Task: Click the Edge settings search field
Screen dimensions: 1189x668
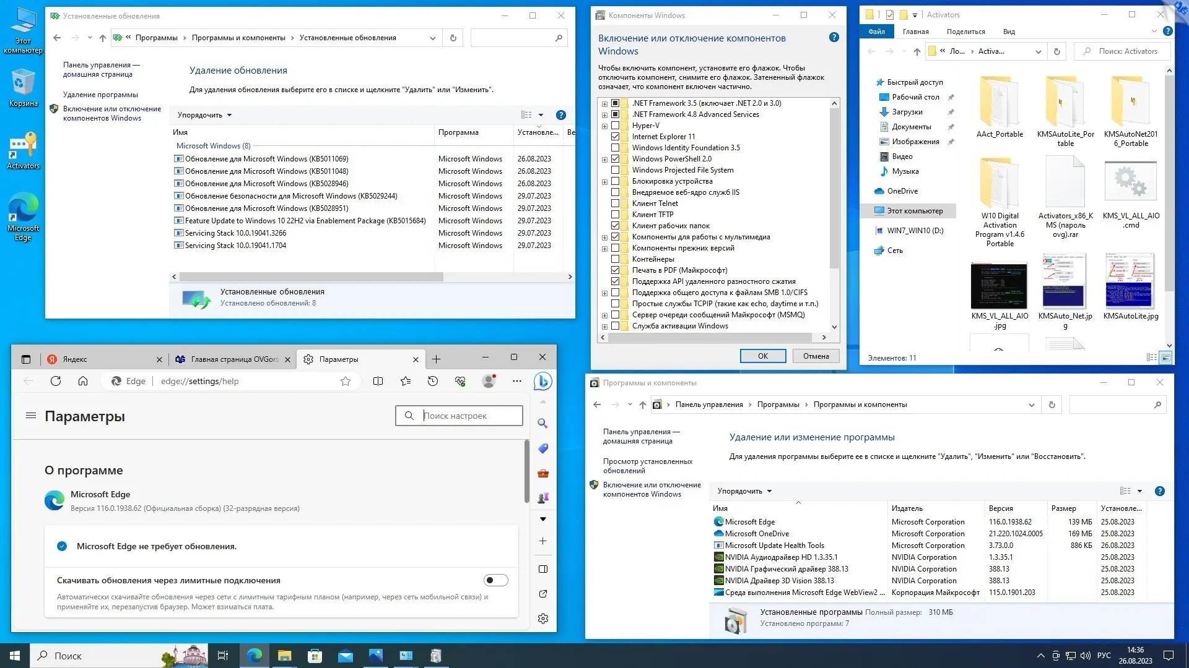Action: [x=468, y=416]
